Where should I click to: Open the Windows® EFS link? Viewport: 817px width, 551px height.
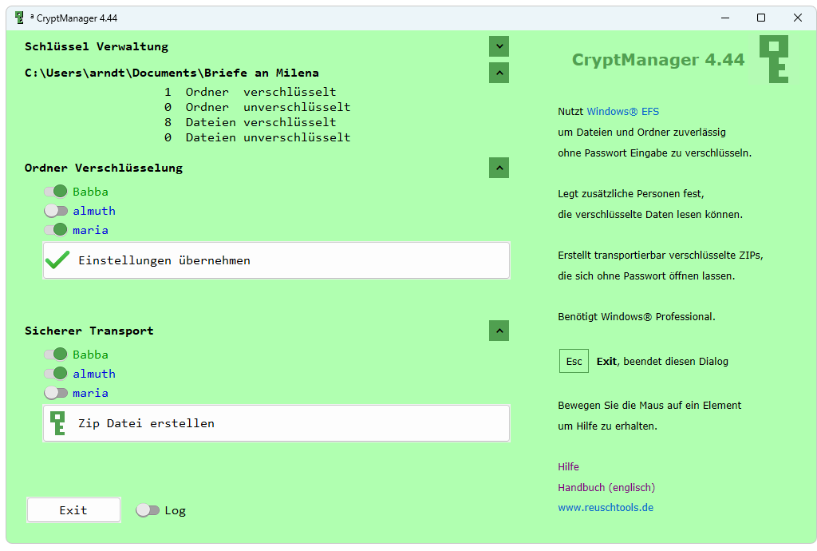pos(622,112)
